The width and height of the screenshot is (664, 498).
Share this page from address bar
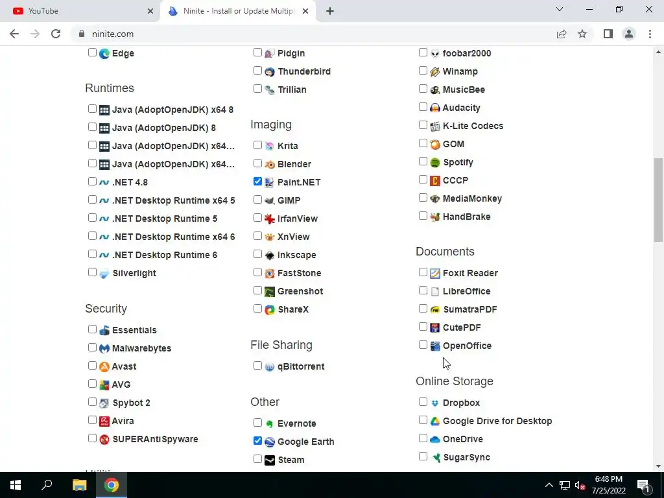pyautogui.click(x=562, y=34)
